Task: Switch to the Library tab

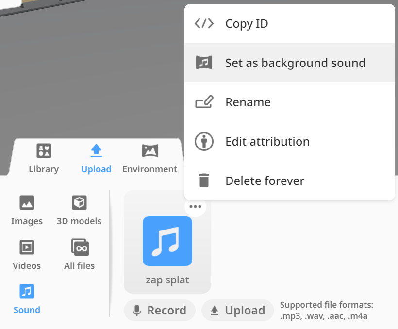Action: point(44,158)
